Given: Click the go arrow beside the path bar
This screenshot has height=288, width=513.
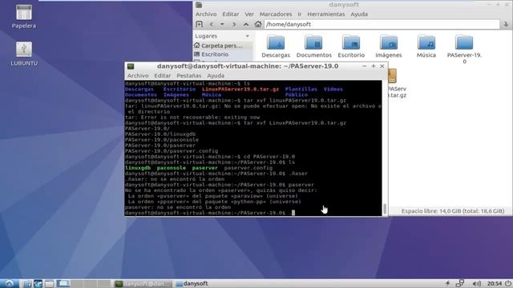Looking at the screenshot, I should [x=506, y=25].
